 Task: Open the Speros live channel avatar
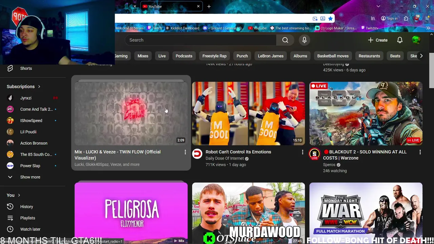click(315, 154)
